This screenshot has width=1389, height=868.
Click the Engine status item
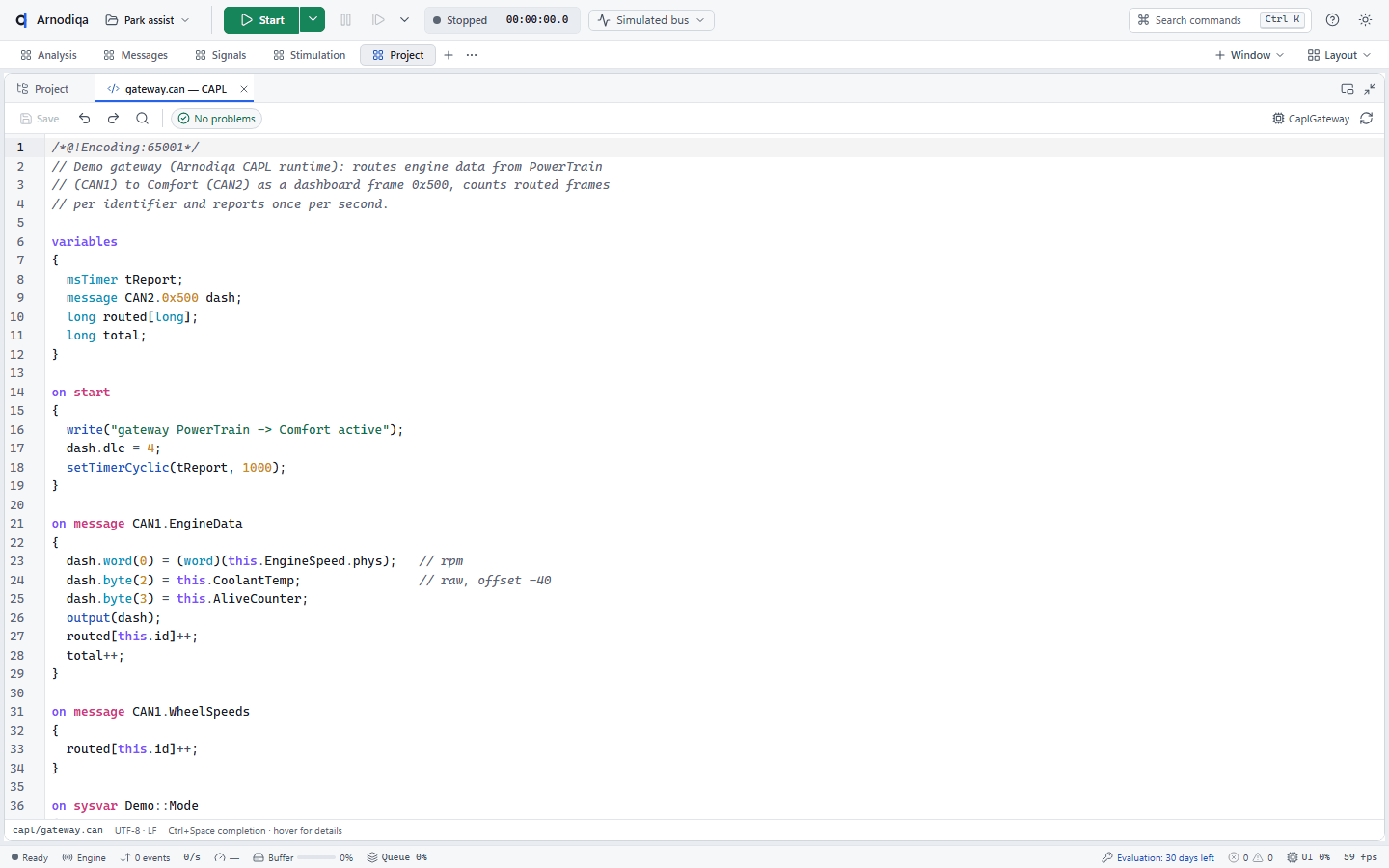pos(84,857)
